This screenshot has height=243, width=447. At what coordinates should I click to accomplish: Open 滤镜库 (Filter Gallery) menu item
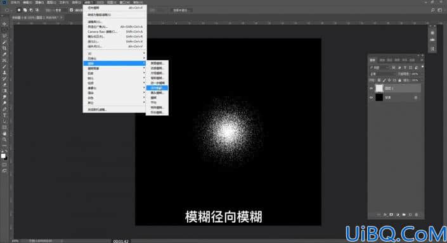115,22
